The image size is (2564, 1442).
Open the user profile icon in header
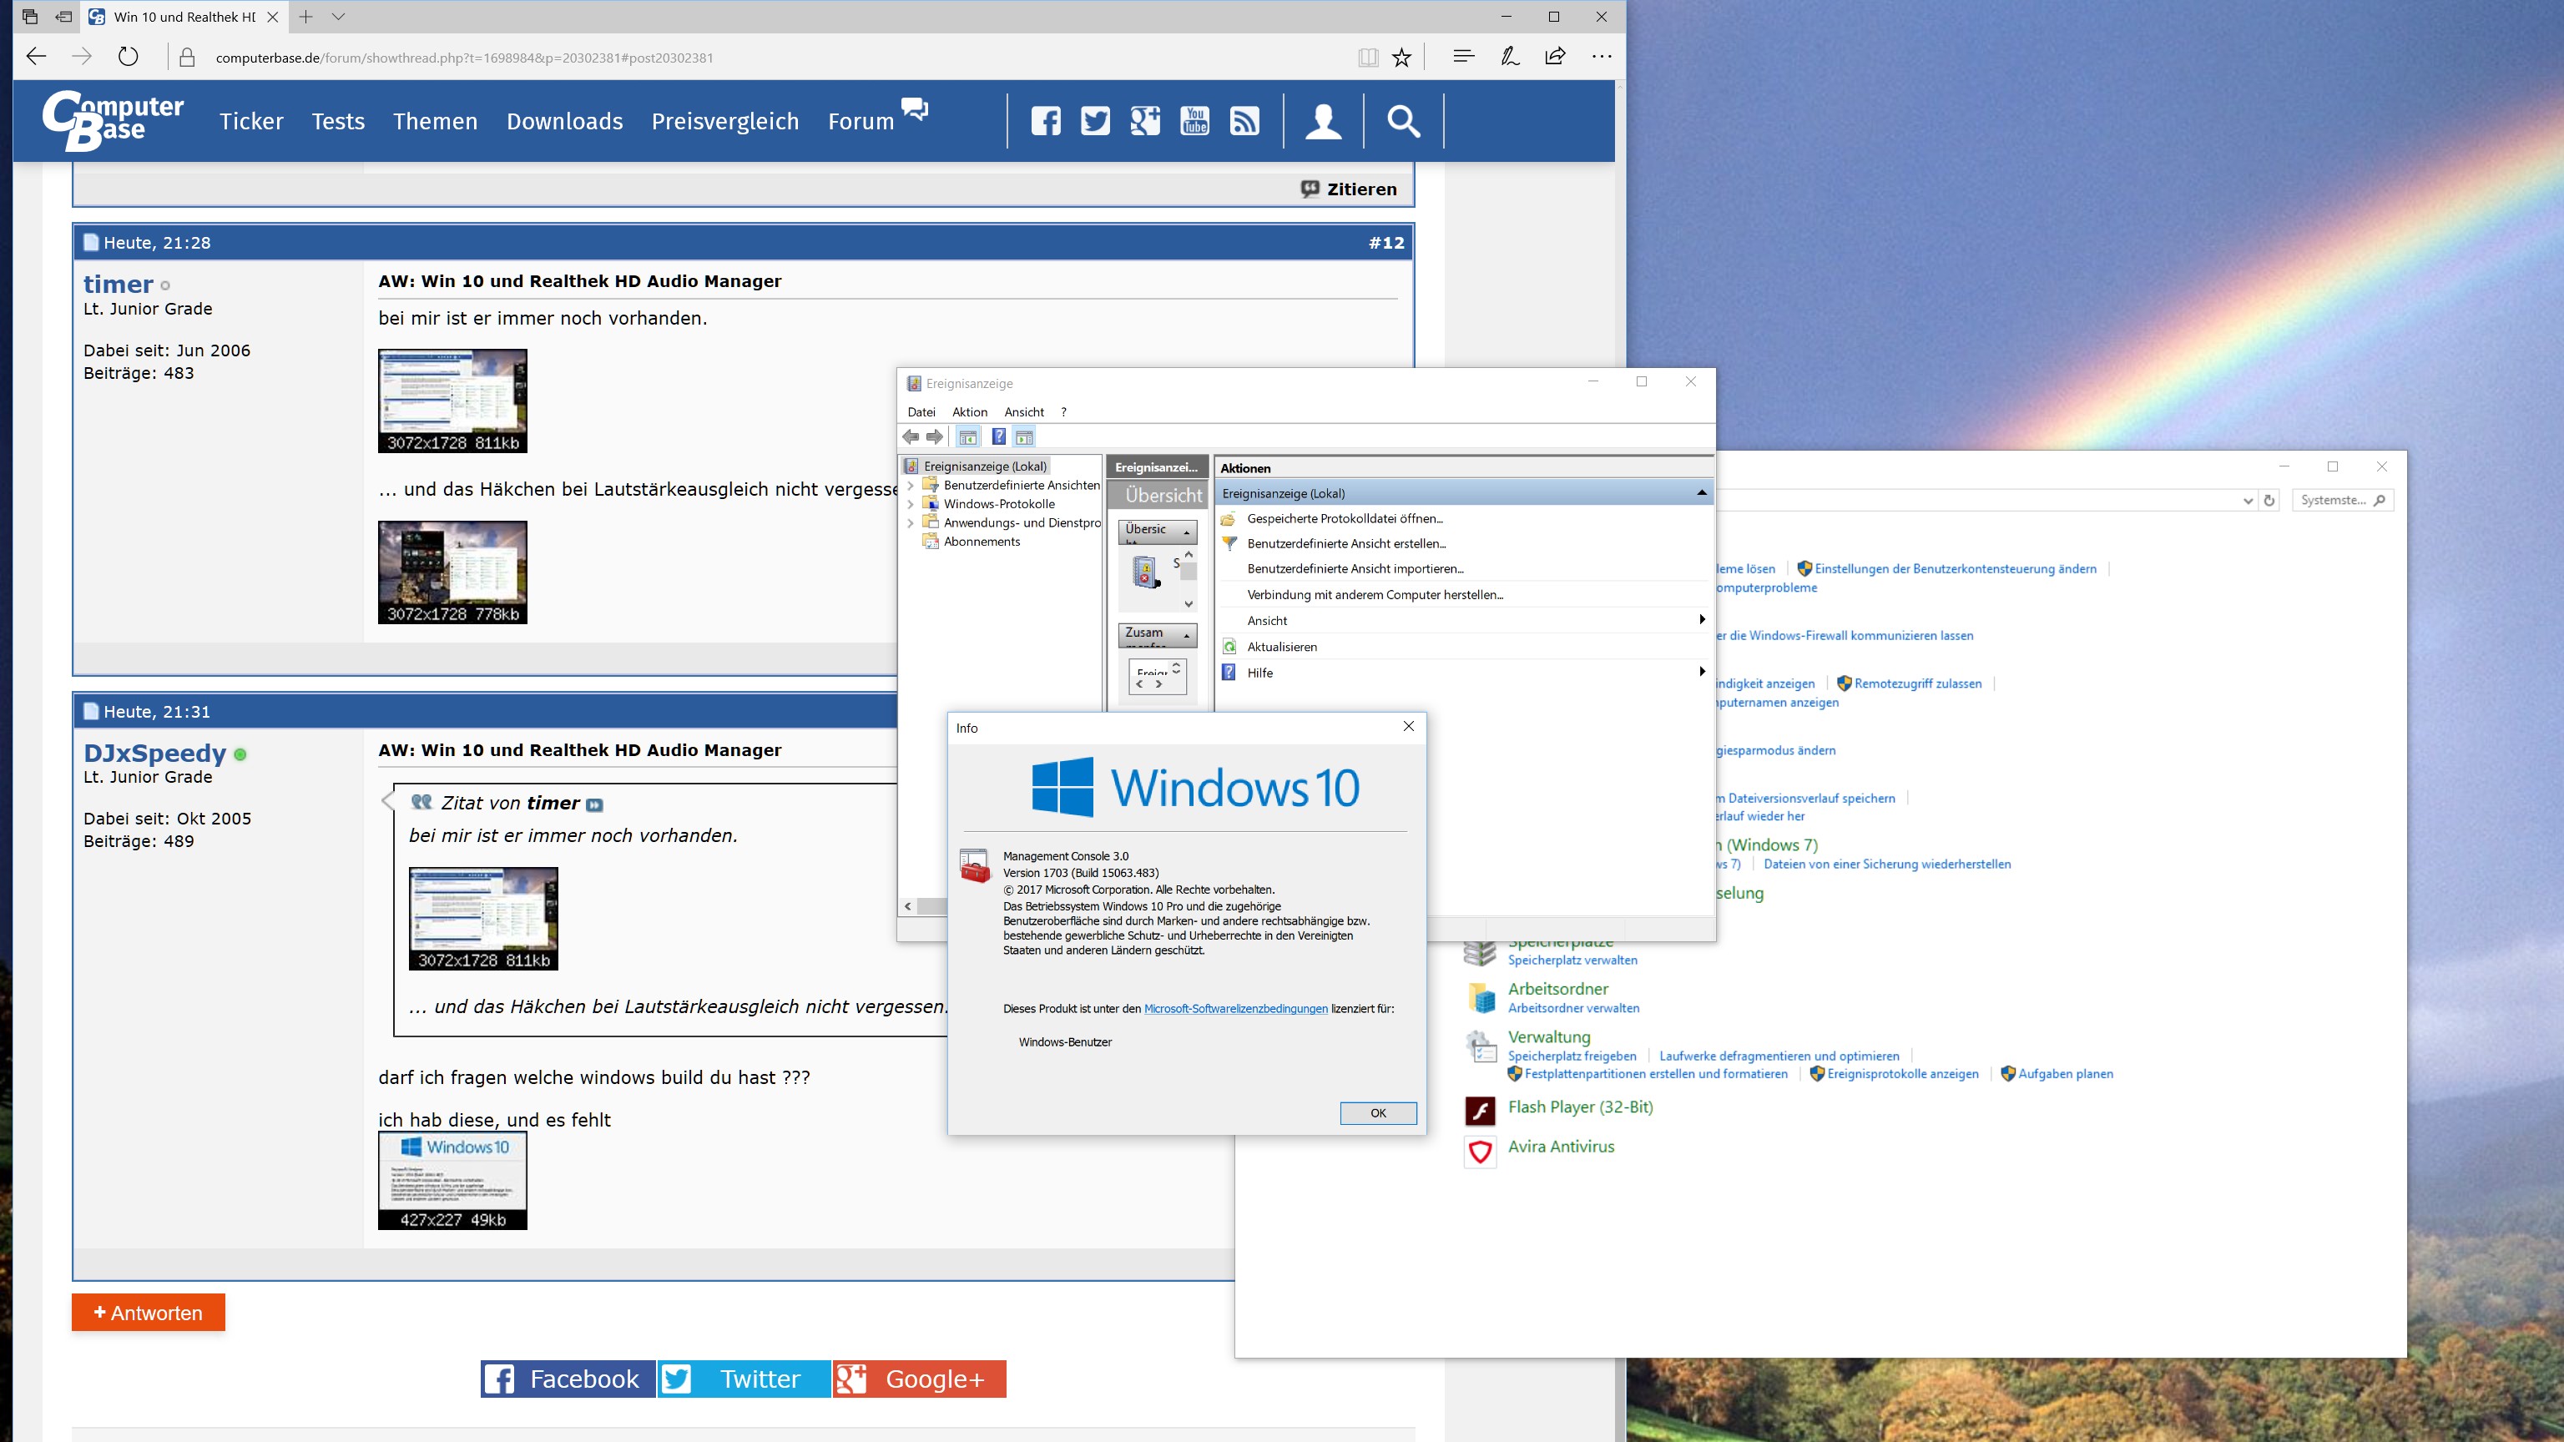(1323, 121)
